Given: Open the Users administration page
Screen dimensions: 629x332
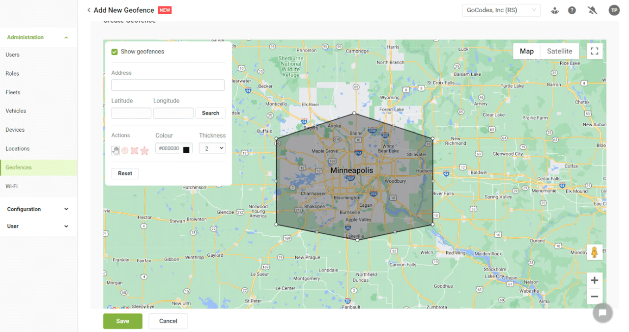Looking at the screenshot, I should coord(12,55).
